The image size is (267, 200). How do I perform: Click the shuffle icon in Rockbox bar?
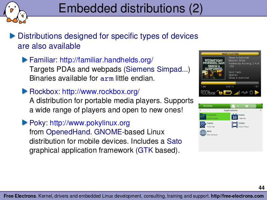[245, 93]
